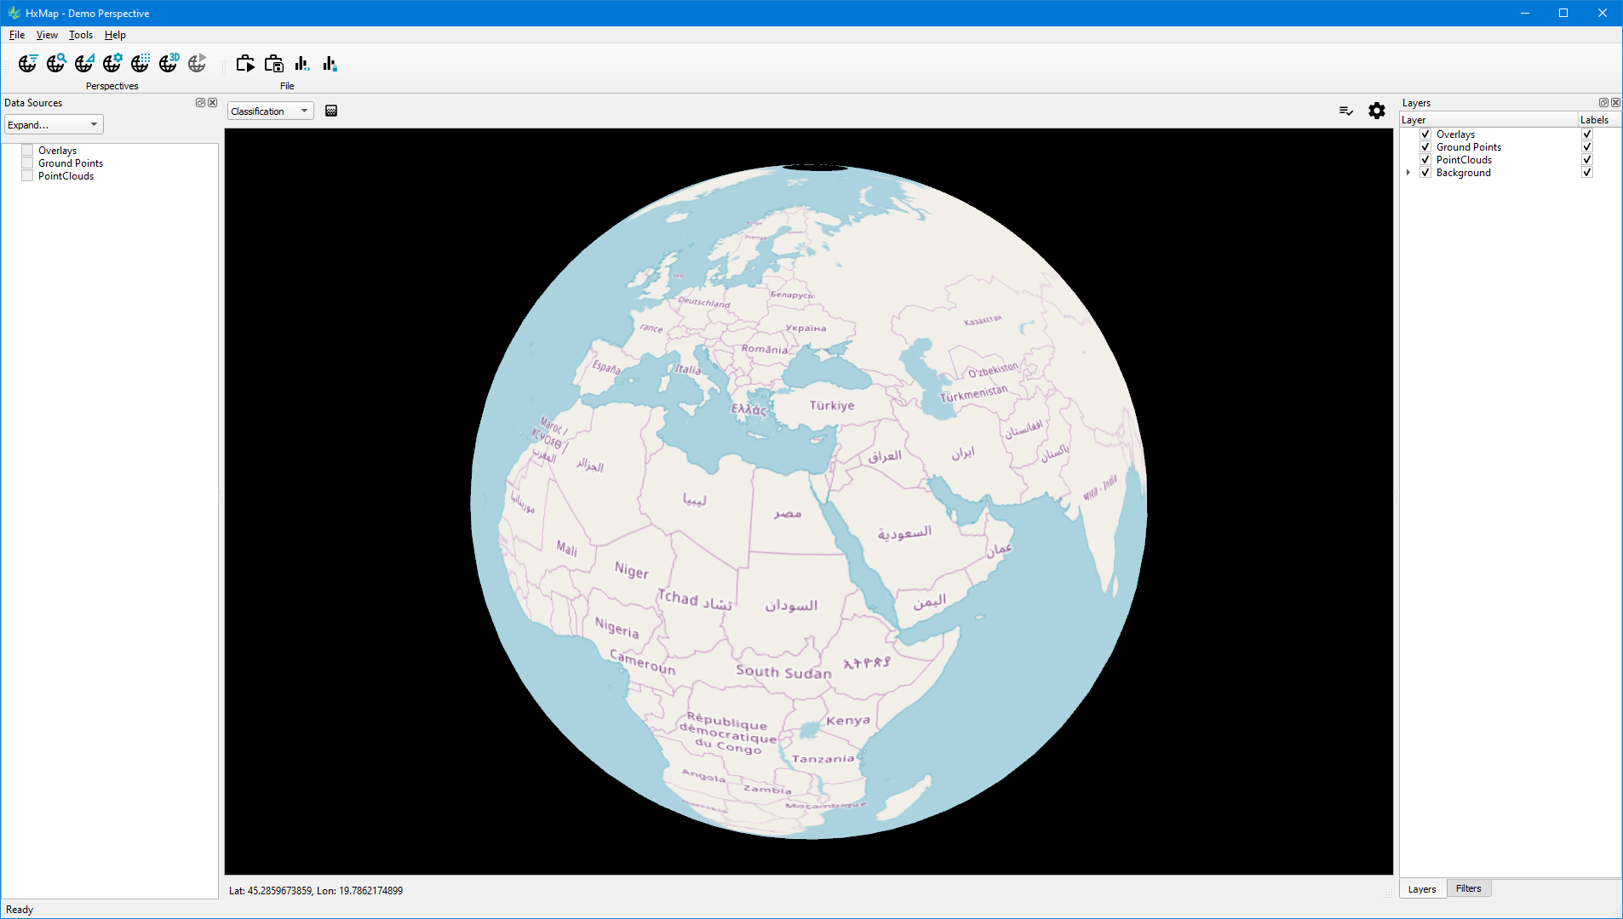Open the globe with filter lines perspective
The width and height of the screenshot is (1623, 919).
pyautogui.click(x=28, y=64)
